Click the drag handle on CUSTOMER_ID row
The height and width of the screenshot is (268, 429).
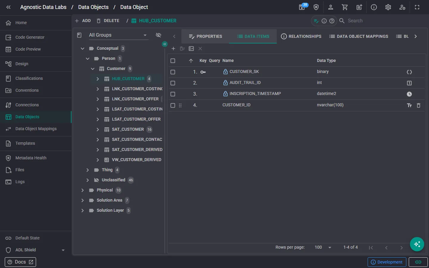pyautogui.click(x=180, y=105)
